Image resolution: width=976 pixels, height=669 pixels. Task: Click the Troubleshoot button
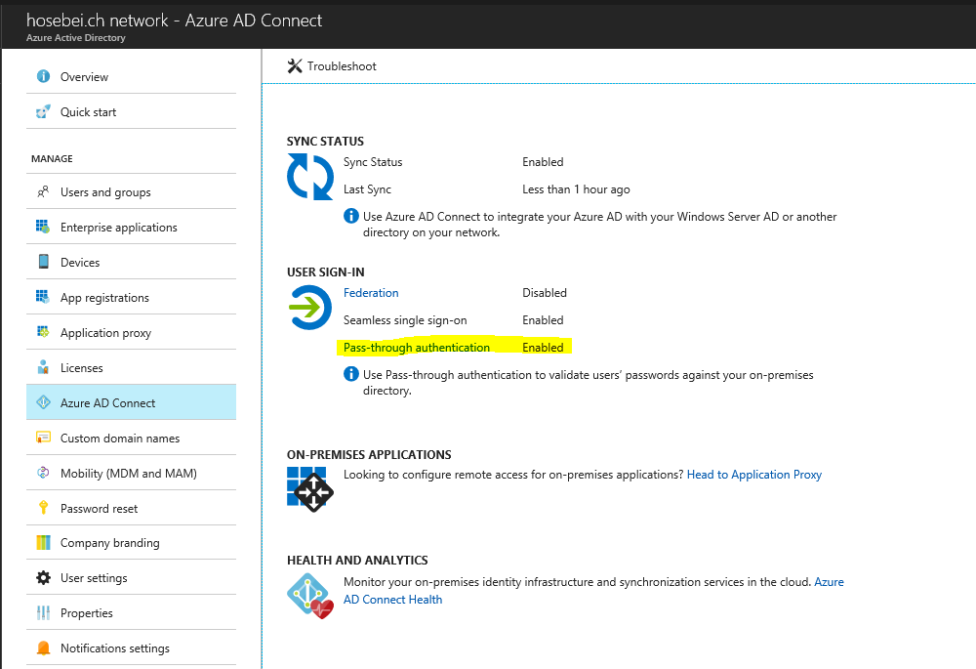[x=332, y=66]
